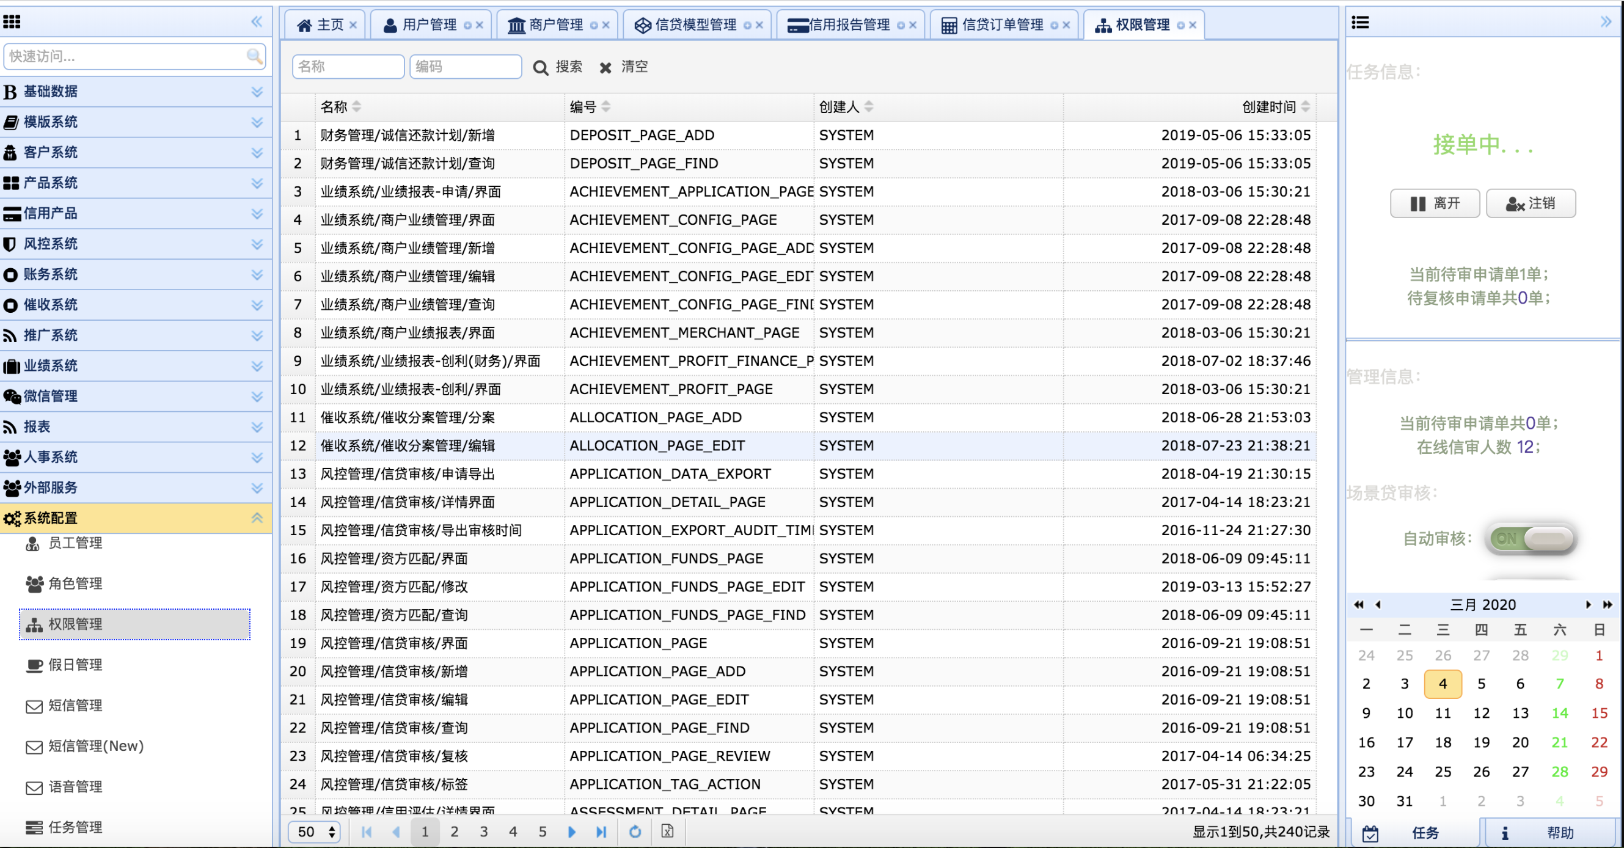Click the 名称 search input field
This screenshot has width=1624, height=848.
(x=348, y=66)
